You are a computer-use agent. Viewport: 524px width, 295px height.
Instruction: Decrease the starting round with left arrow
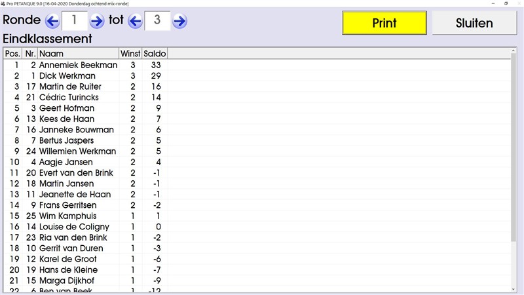tap(52, 21)
